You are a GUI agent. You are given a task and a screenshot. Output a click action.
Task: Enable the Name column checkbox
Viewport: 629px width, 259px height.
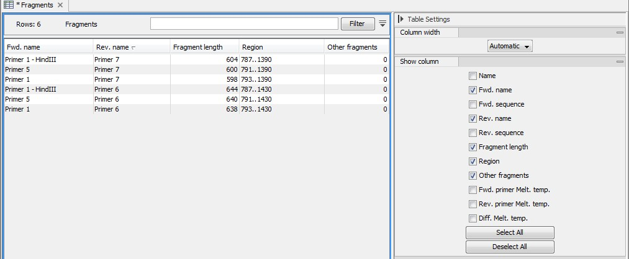473,76
